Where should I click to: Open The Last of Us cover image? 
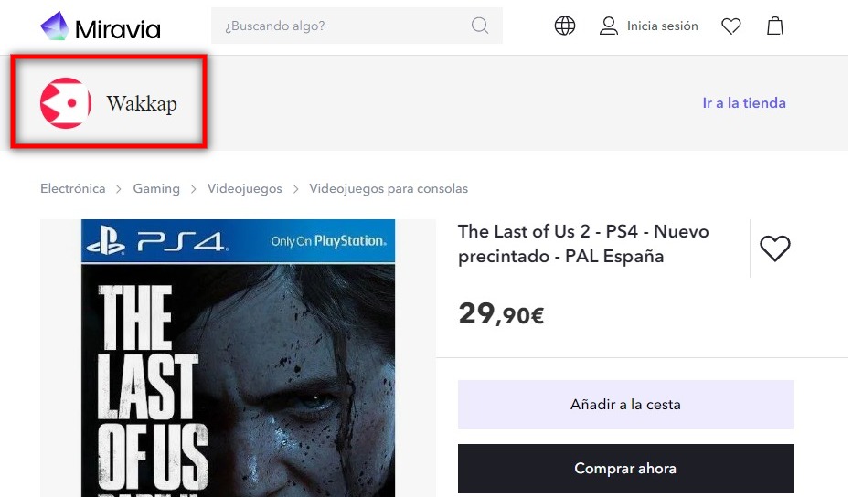click(x=238, y=358)
